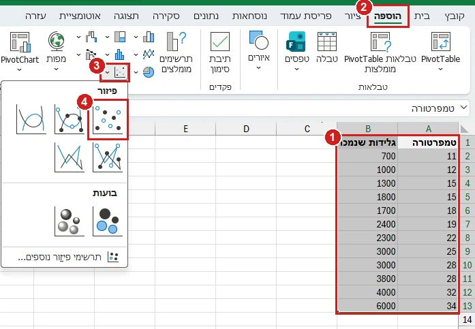This screenshot has height=329, width=475.
Task: Switch to the Review (סקירה) tab
Action: (166, 16)
